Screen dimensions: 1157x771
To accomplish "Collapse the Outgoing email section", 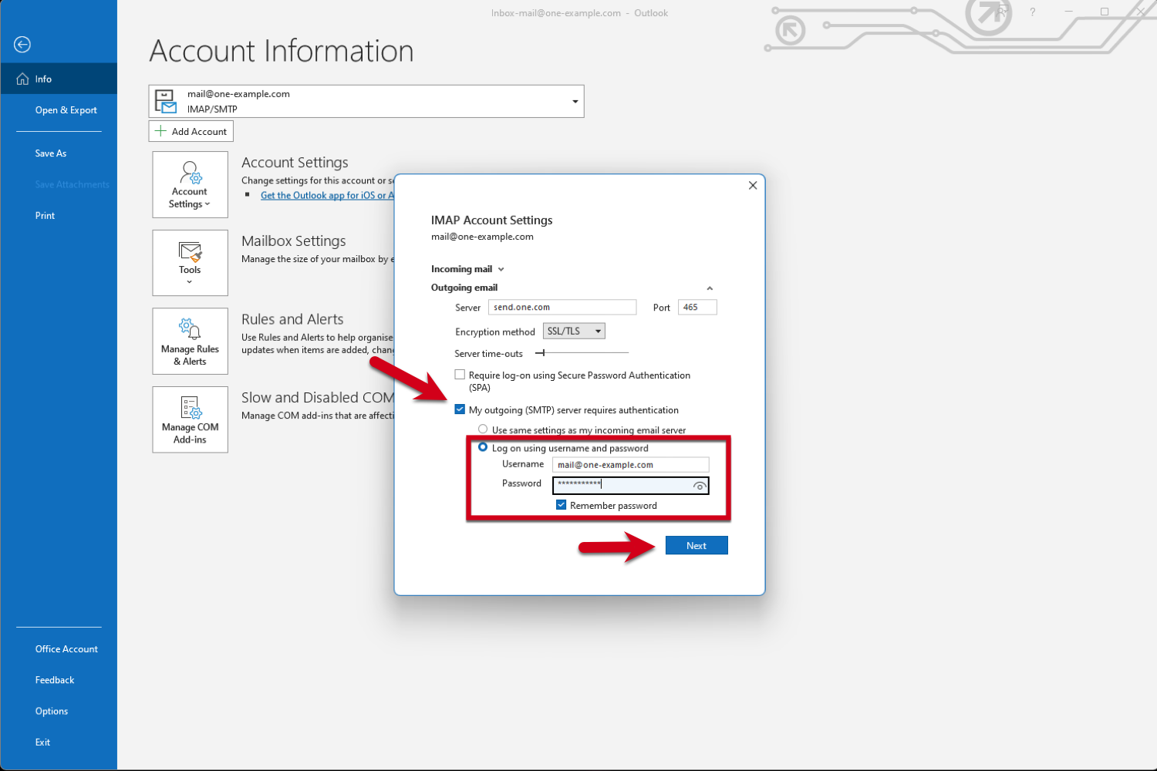I will click(x=709, y=288).
